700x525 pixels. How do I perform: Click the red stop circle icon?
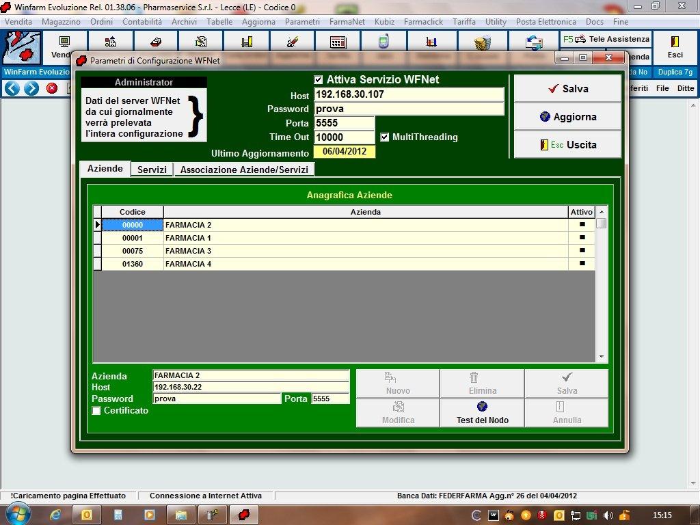click(x=52, y=88)
